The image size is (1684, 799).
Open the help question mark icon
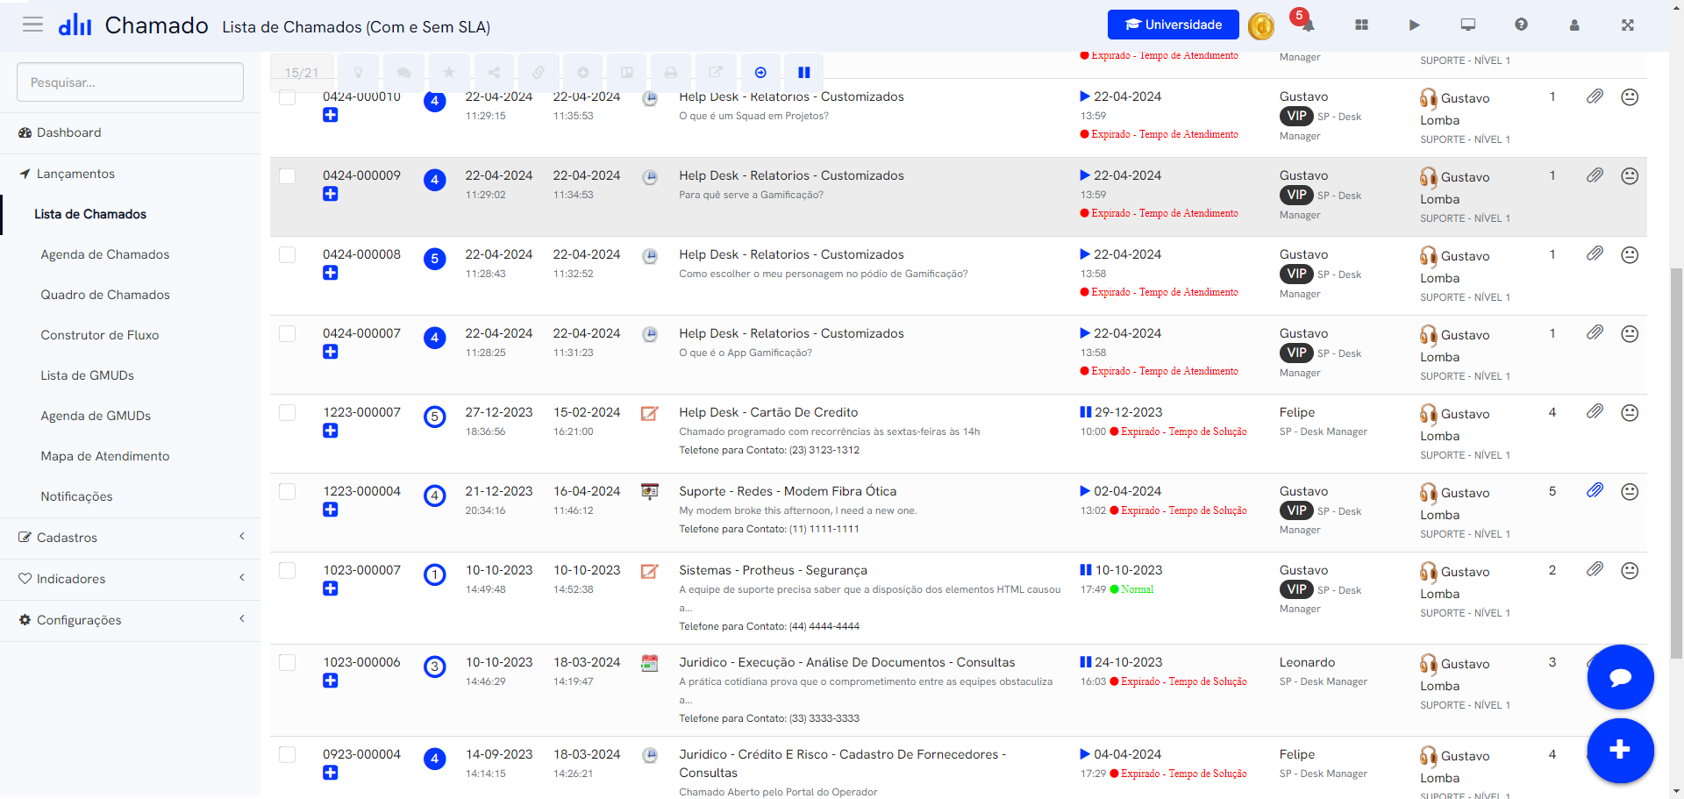click(1521, 25)
